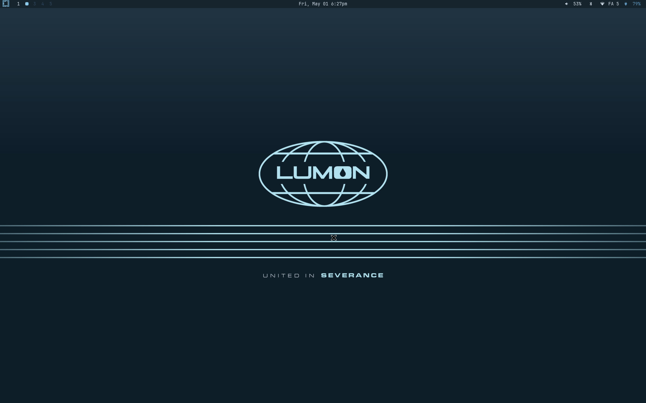The width and height of the screenshot is (646, 403).
Task: Click the launcher logo icon in the top bar
Action: pyautogui.click(x=6, y=4)
